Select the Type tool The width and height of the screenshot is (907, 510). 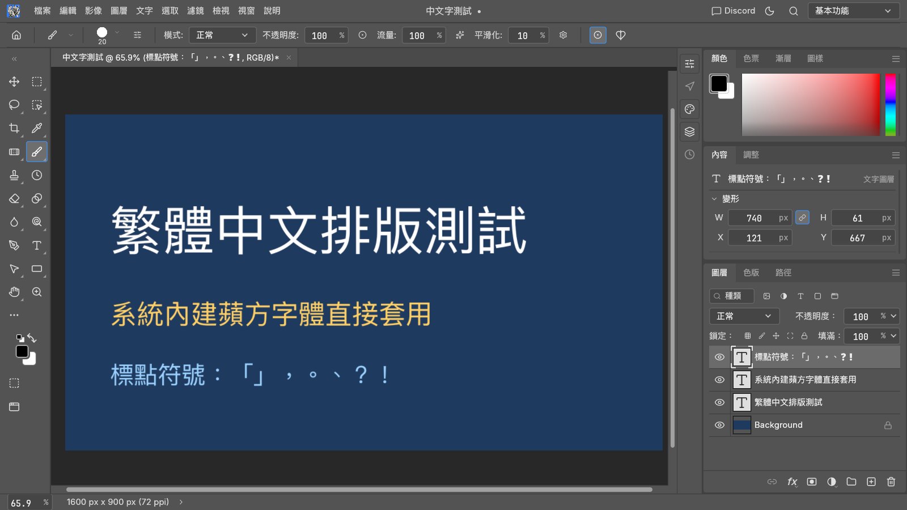pyautogui.click(x=37, y=245)
